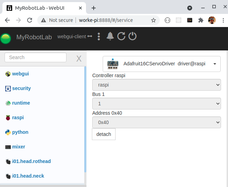The width and height of the screenshot is (228, 187).
Task: Open the security service
Action: pos(22,88)
